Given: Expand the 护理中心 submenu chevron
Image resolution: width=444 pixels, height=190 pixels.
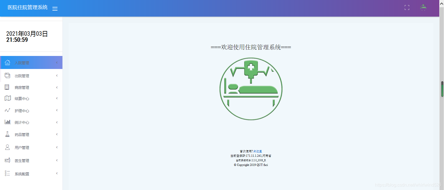Looking at the screenshot, I should 57,110.
